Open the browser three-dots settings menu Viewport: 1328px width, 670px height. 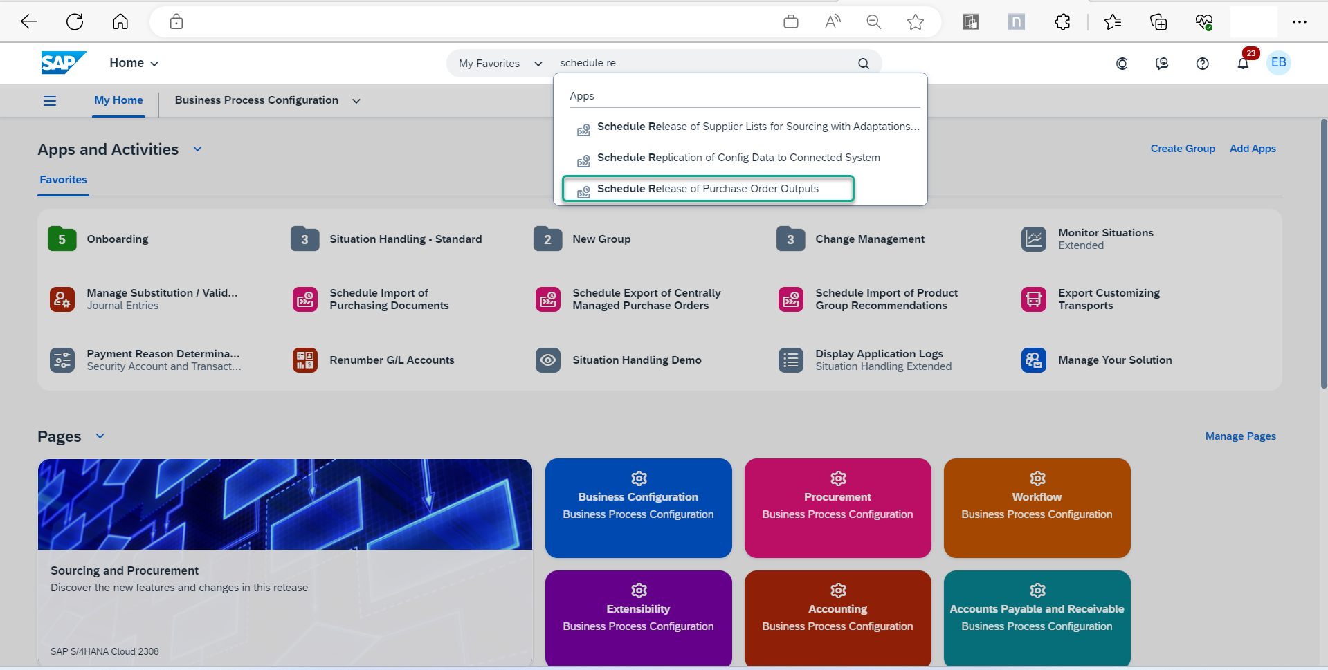click(1300, 22)
